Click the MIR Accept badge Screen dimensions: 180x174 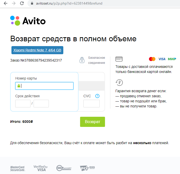[64, 168]
